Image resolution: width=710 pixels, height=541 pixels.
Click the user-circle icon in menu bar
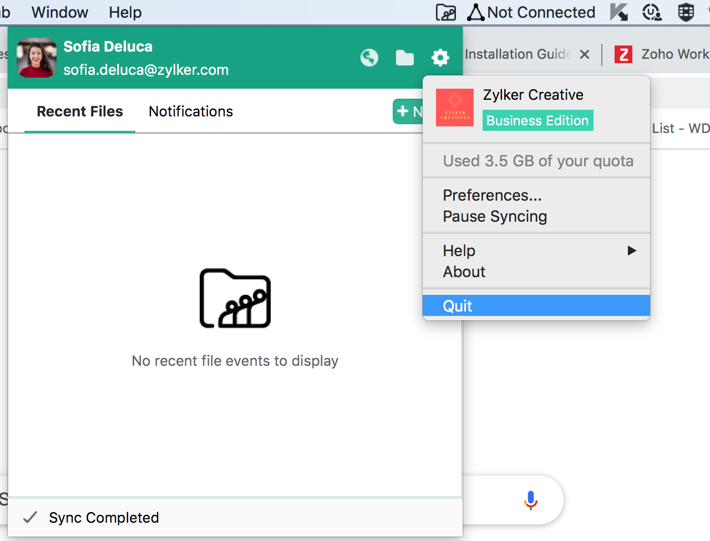click(652, 12)
